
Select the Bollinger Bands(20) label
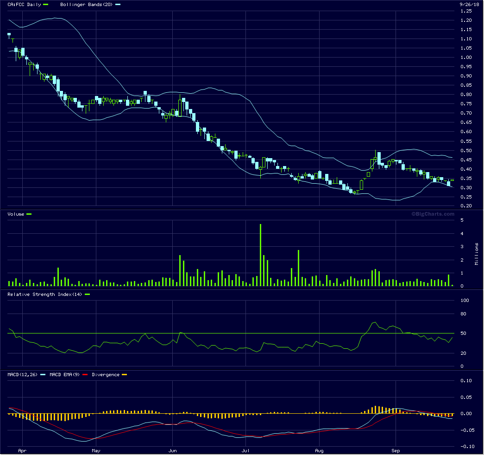86,5
